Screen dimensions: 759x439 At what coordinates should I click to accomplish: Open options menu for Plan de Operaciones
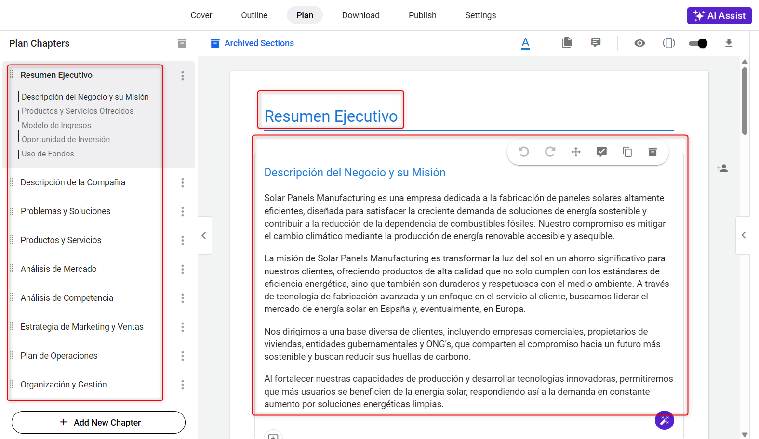183,356
